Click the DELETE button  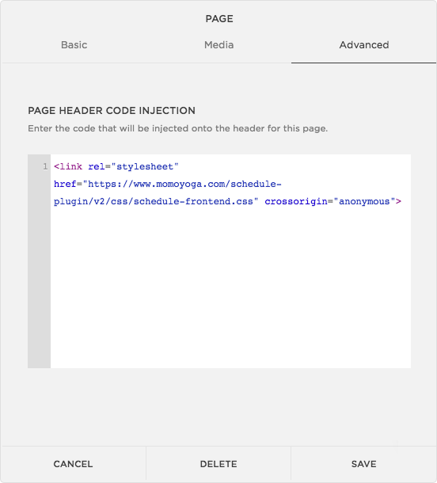click(218, 464)
